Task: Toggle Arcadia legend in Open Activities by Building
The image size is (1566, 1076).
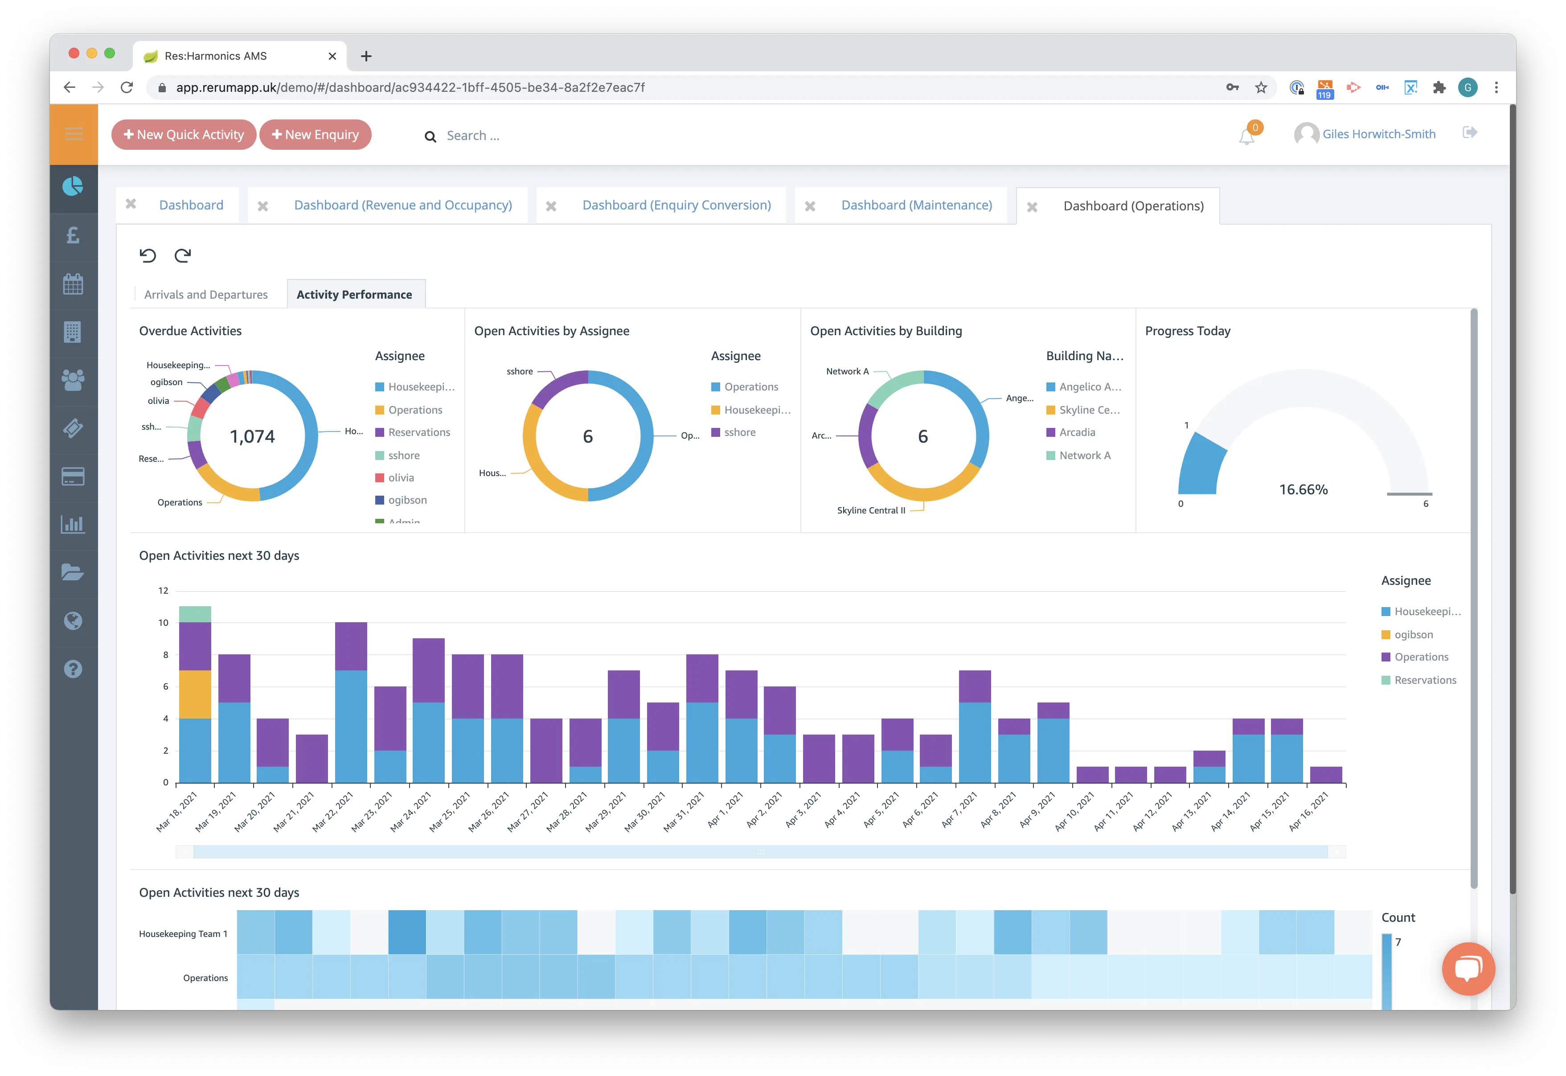Action: 1077,433
